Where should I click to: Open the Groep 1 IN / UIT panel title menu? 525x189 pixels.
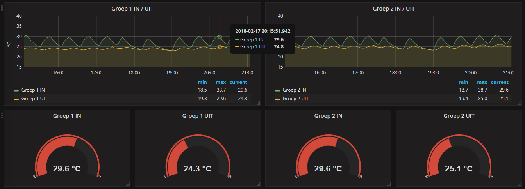pyautogui.click(x=132, y=8)
